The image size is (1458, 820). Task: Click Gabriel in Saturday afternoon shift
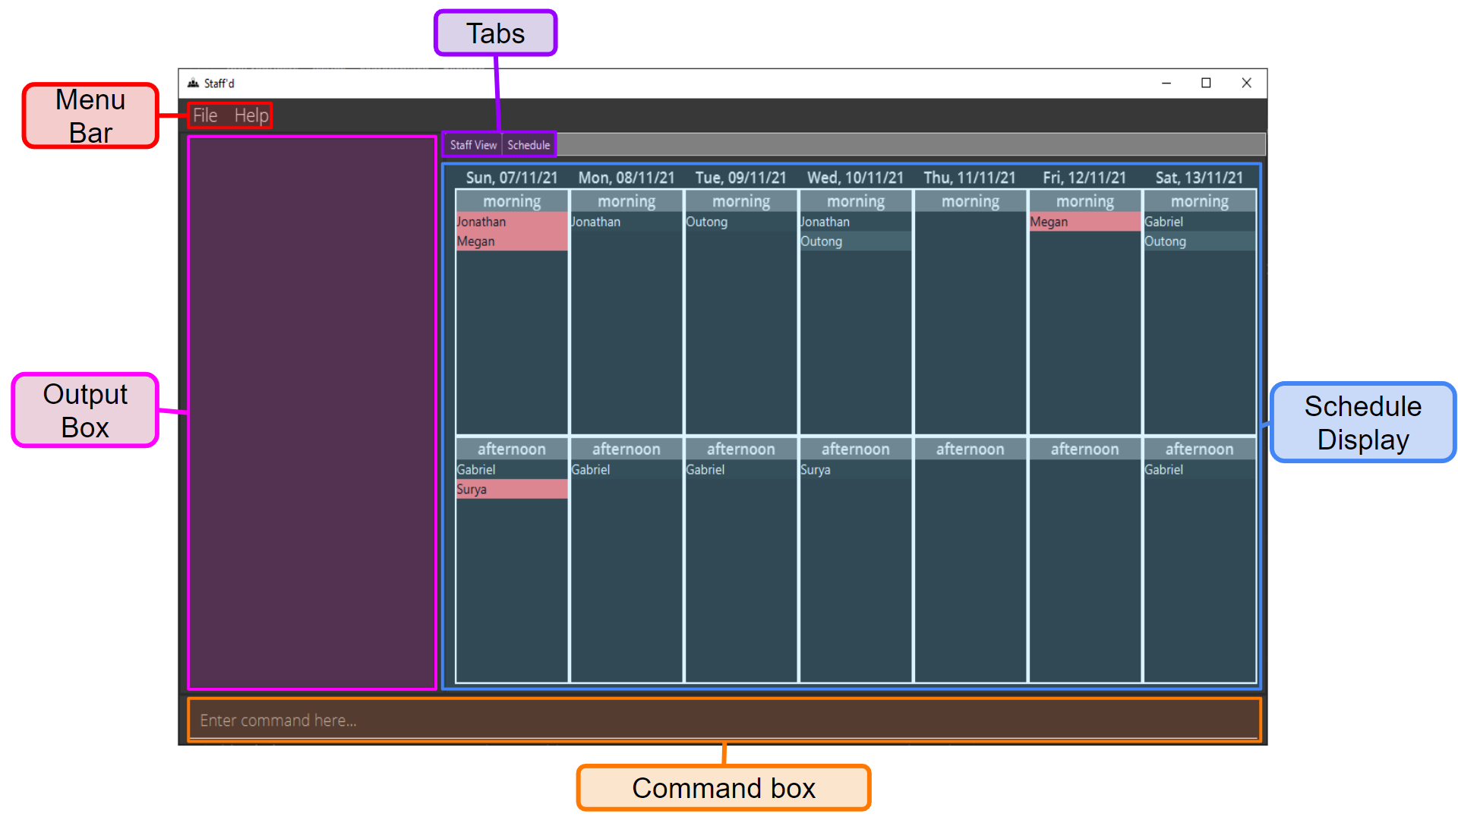click(x=1199, y=470)
